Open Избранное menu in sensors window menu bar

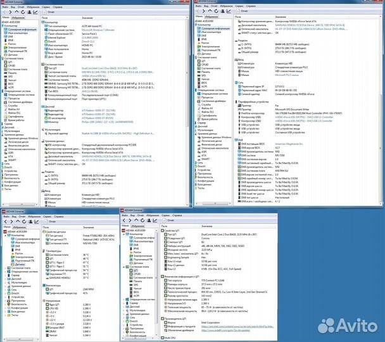coord(34,217)
